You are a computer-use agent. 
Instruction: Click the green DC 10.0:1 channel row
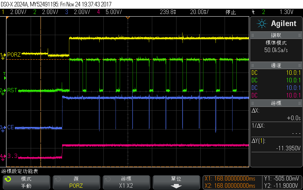(x=276, y=80)
